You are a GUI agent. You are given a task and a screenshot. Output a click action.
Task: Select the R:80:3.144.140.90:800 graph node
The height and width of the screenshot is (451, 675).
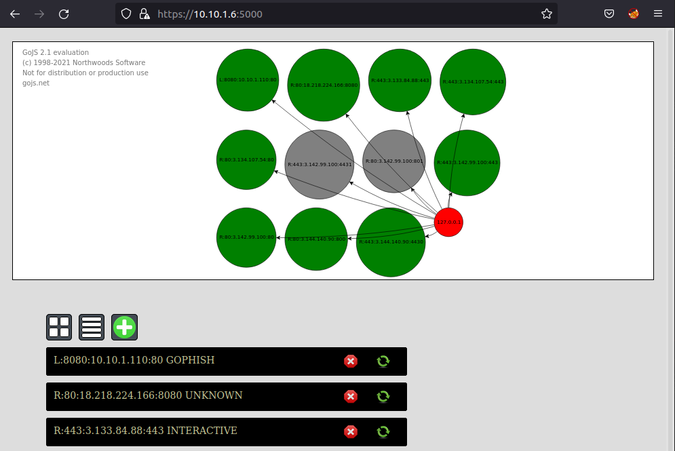pos(316,239)
